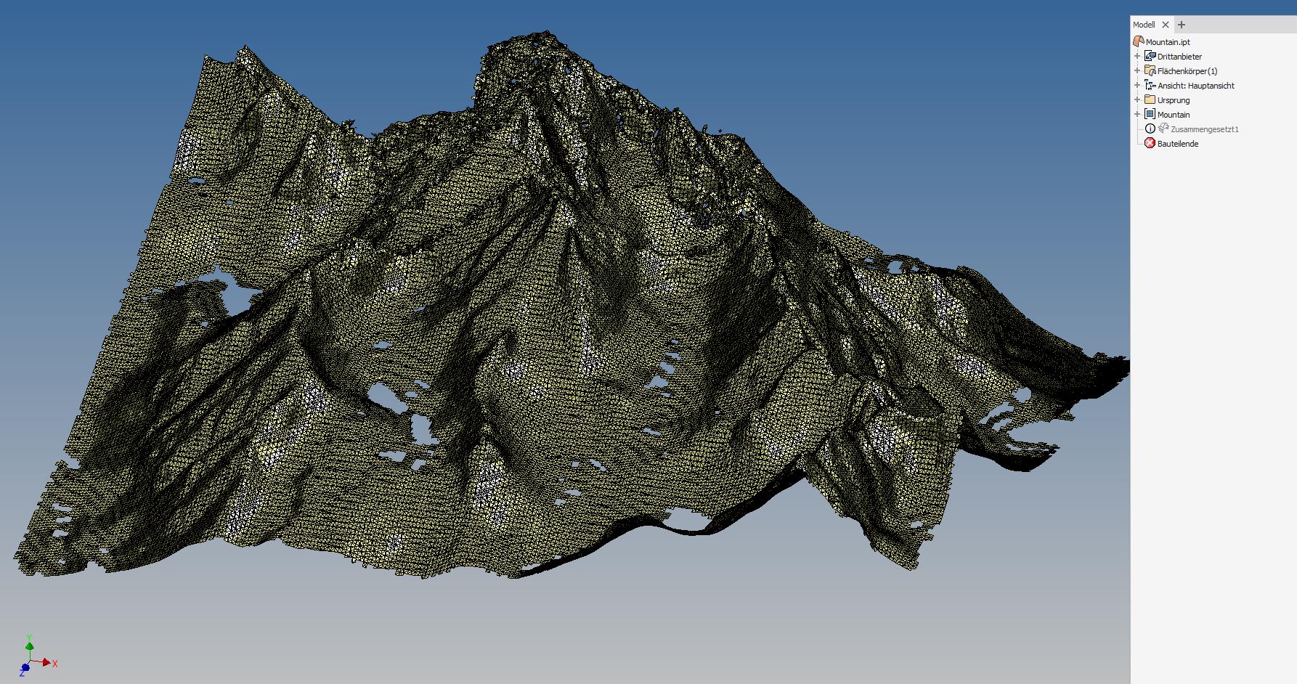Click the Ursprung folder icon
1297x684 pixels.
[x=1151, y=99]
